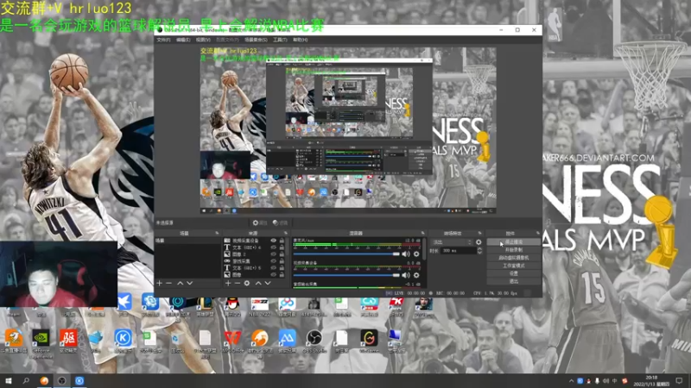Open the NBA 2K22 desktop shortcut
The width and height of the screenshot is (691, 388).
click(x=260, y=304)
